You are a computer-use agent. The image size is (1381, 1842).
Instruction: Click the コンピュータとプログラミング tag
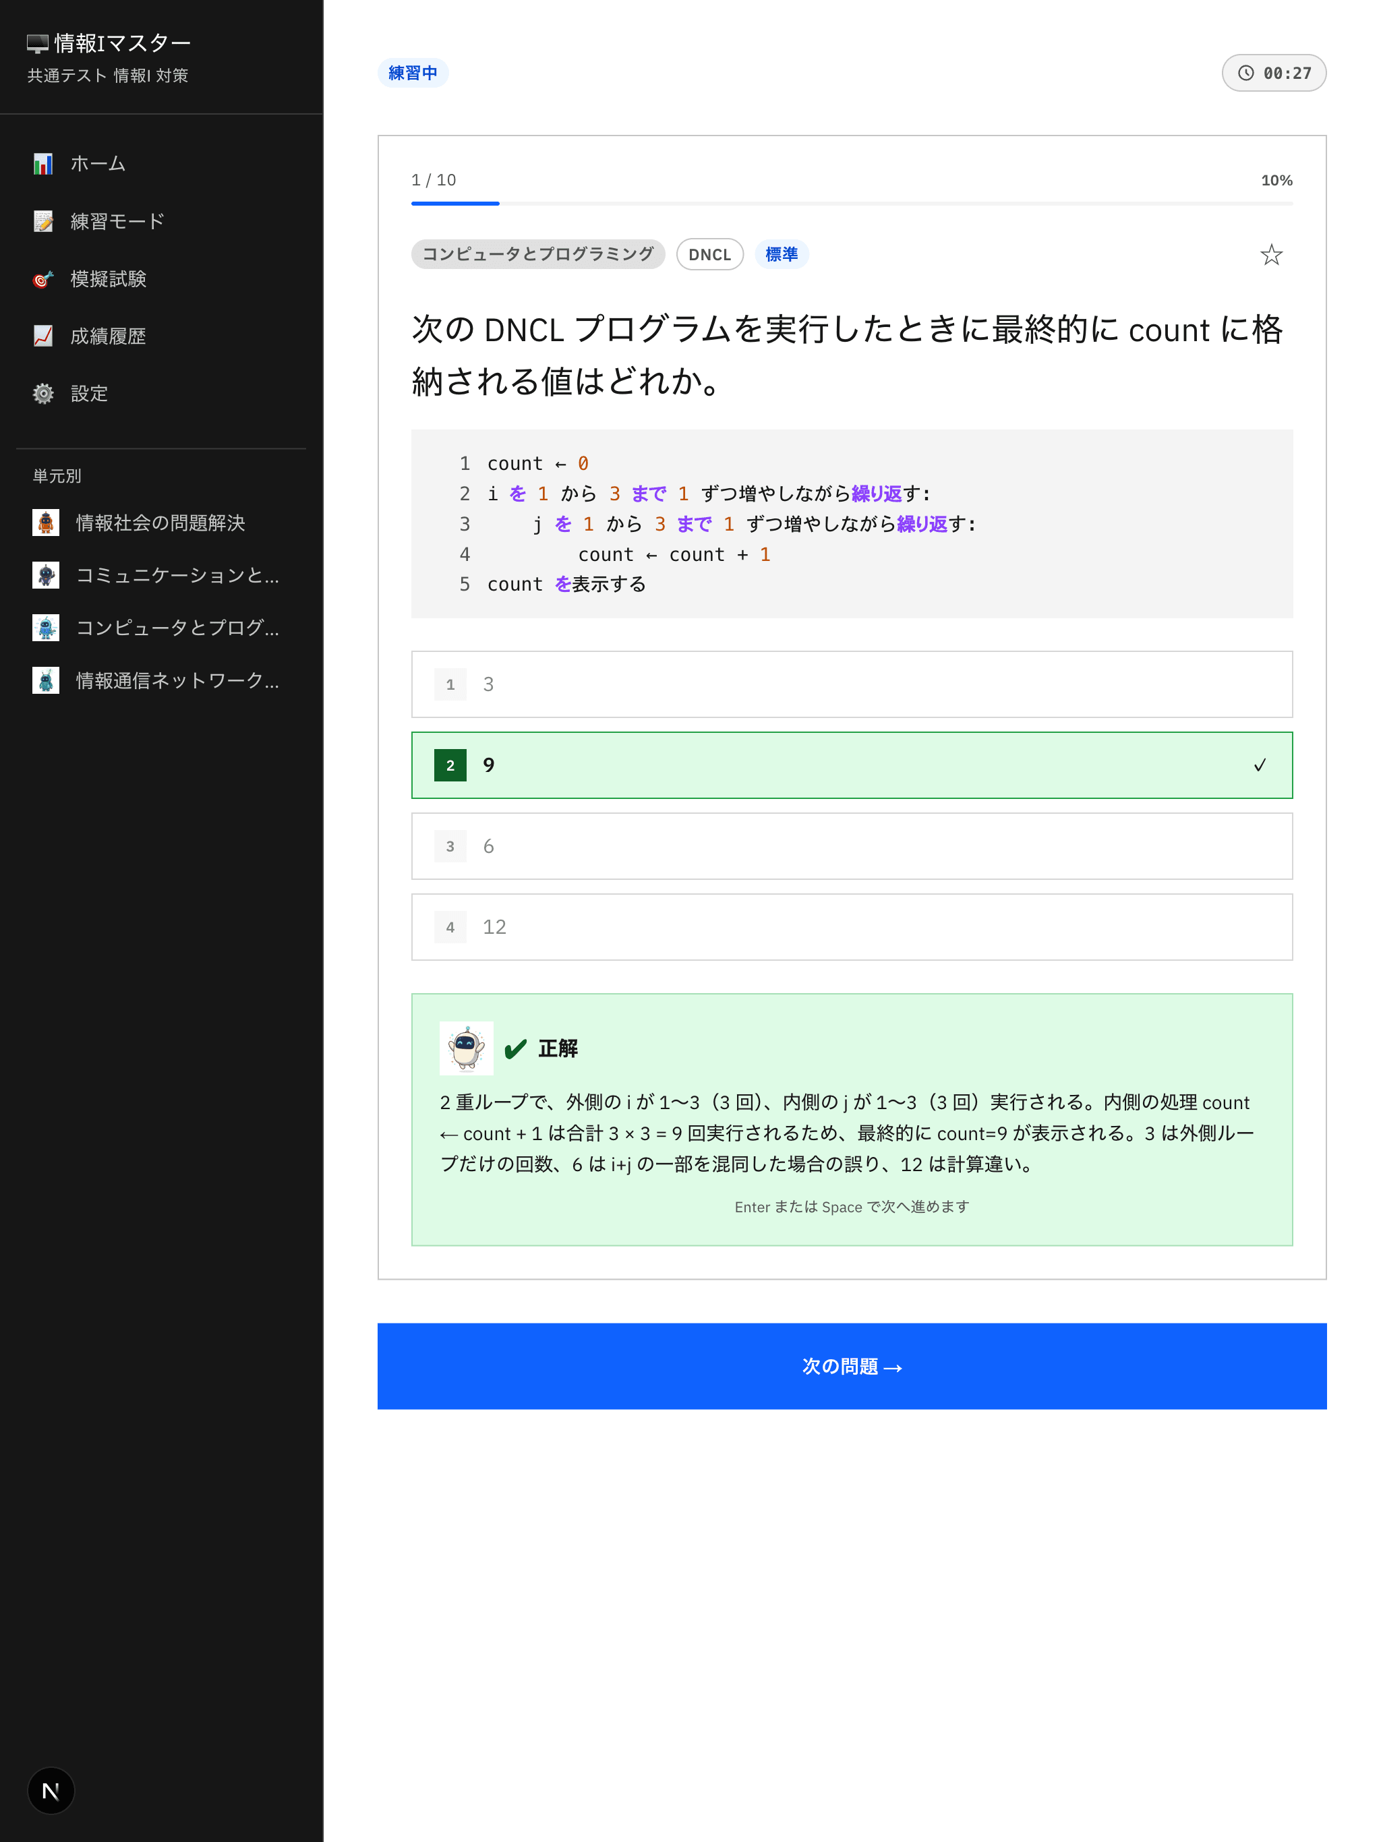click(537, 254)
